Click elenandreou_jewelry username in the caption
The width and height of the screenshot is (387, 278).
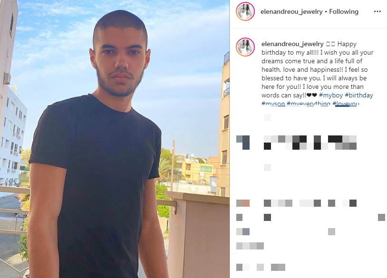pyautogui.click(x=292, y=44)
